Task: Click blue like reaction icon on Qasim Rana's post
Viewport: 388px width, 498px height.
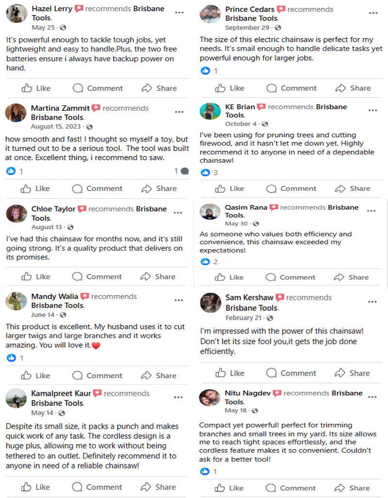Action: point(206,262)
